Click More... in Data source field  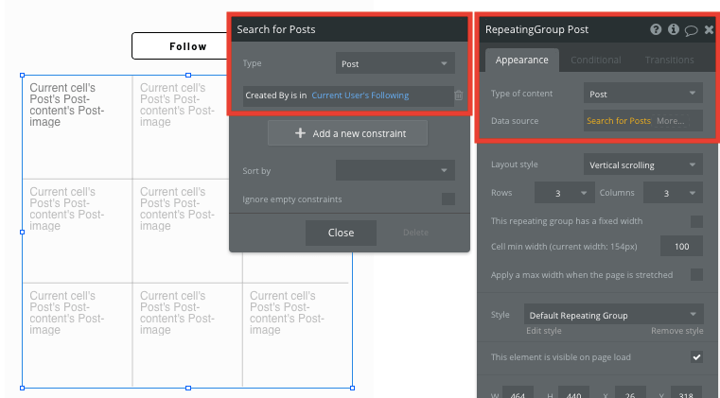(671, 121)
